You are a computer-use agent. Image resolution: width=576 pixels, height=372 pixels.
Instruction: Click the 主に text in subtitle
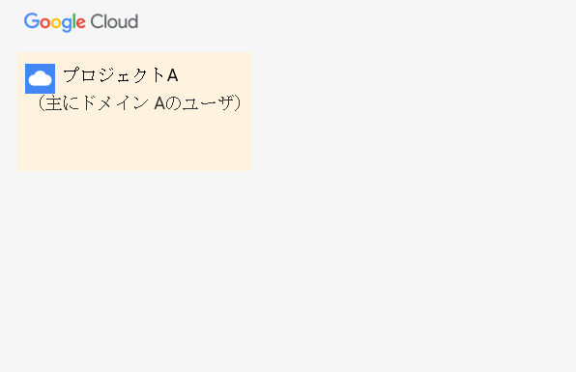point(63,103)
